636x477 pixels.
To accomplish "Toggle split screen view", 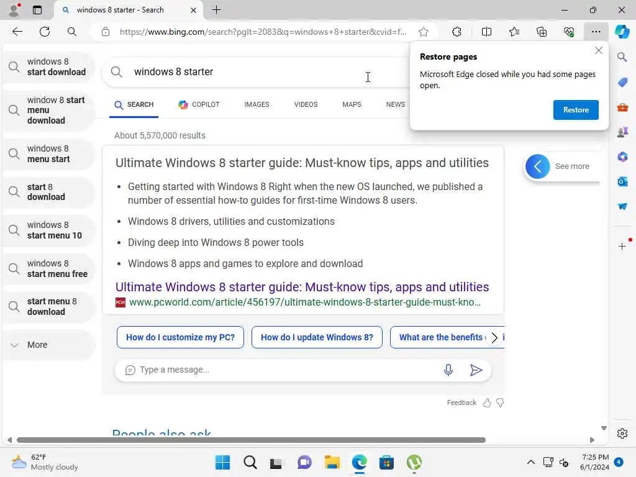I will pos(486,32).
